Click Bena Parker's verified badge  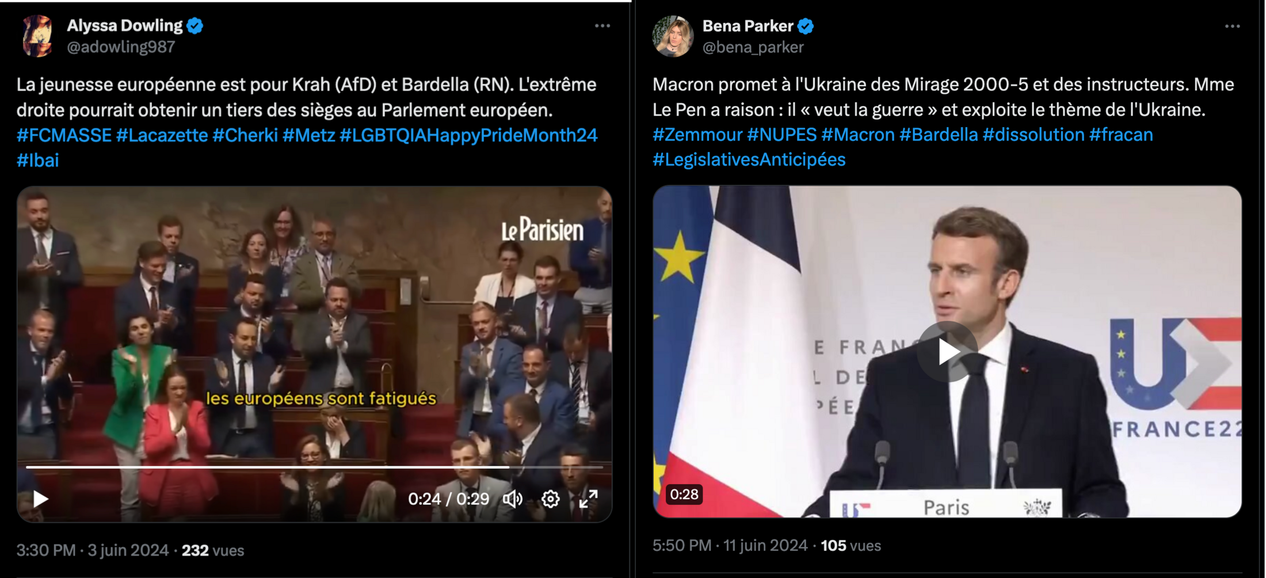pos(806,26)
